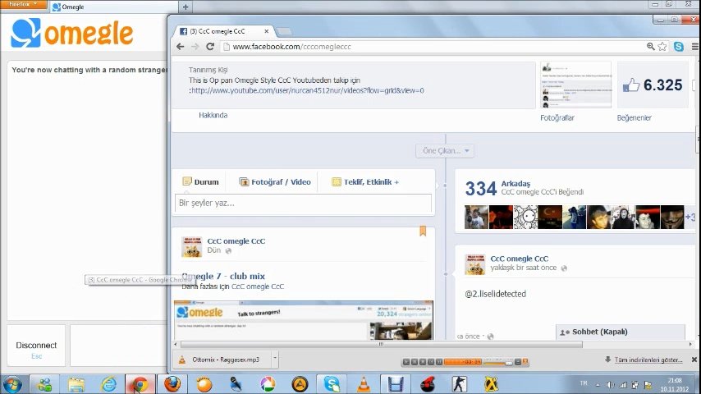
Task: Click the Guy Fawkes mask avatar at row end
Action: click(672, 217)
